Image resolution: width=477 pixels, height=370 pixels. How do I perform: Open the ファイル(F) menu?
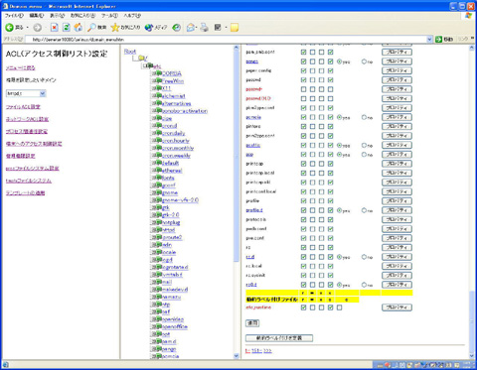pos(14,16)
